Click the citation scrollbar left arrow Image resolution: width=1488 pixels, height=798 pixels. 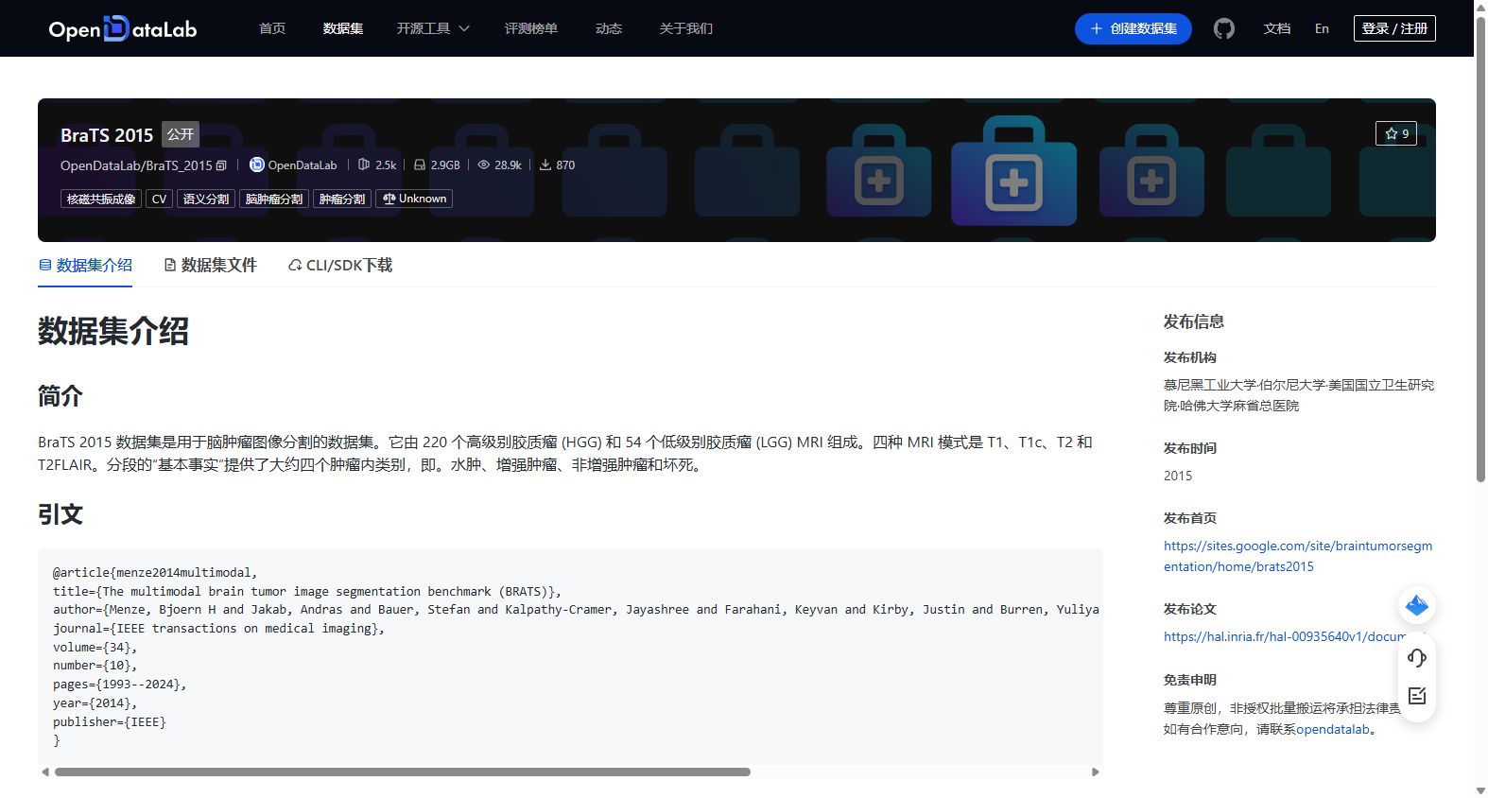[x=45, y=772]
